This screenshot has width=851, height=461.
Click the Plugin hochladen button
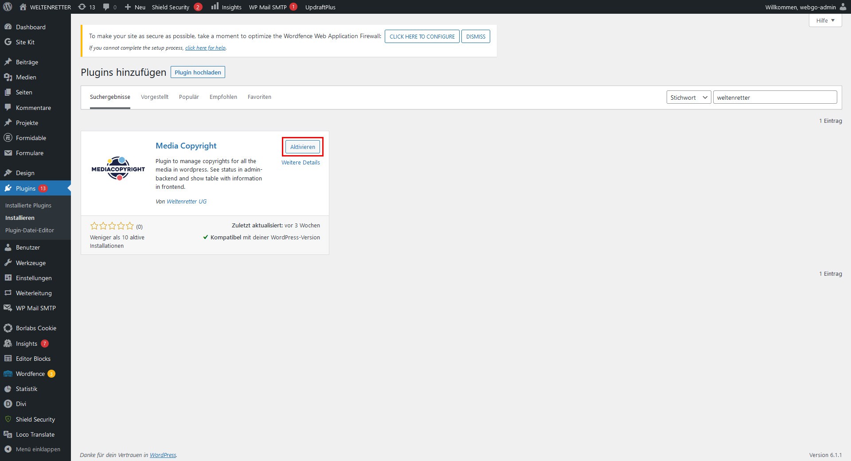point(198,72)
